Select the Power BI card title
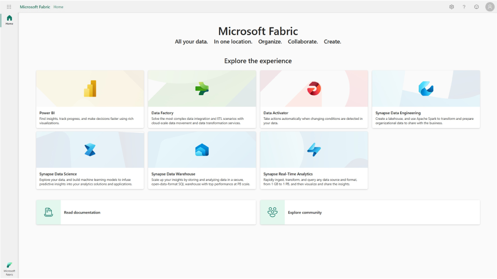497x279 pixels. click(47, 113)
